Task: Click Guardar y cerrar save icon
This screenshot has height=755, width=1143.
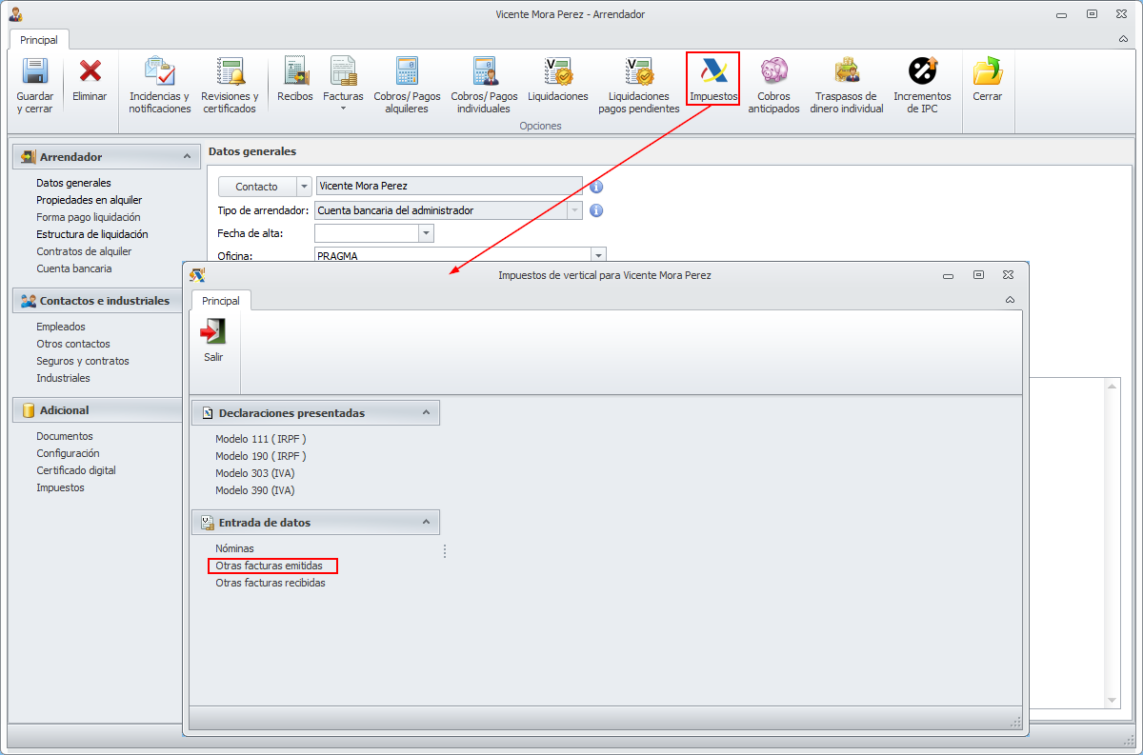Action: point(35,72)
